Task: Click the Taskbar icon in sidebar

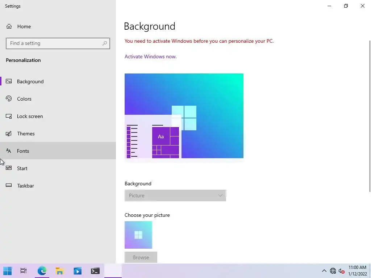Action: (x=9, y=185)
